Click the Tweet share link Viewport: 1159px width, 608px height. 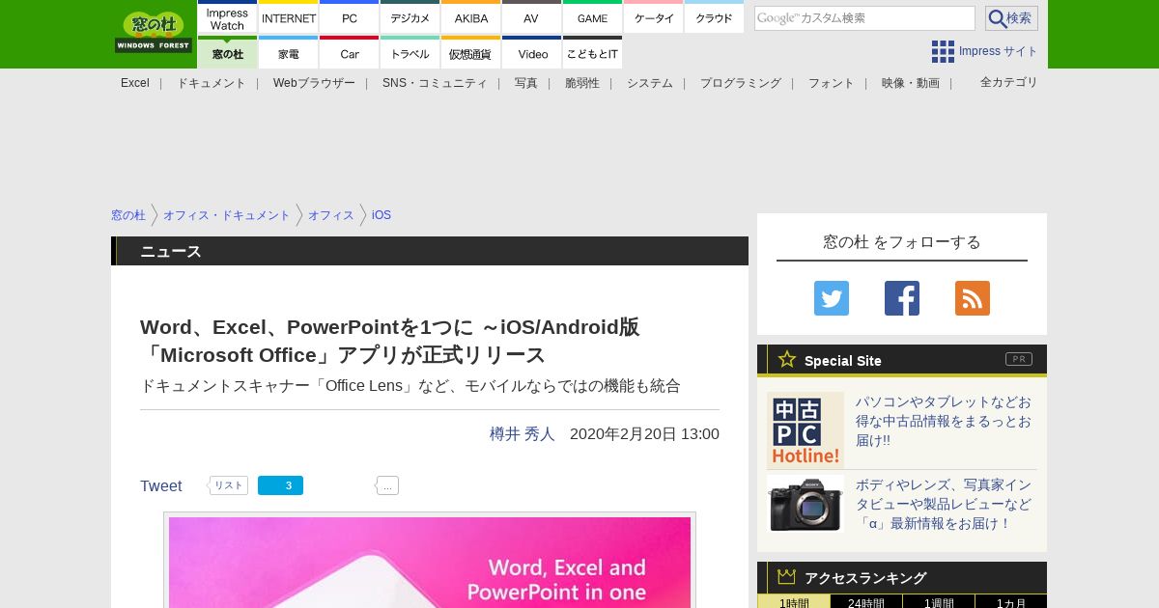click(x=161, y=486)
